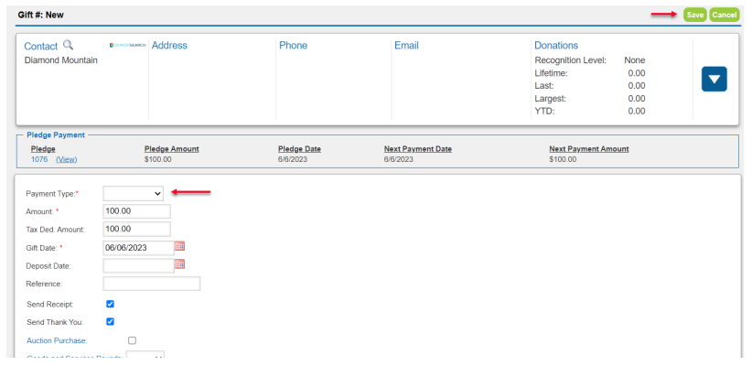This screenshot has height=365, width=752.
Task: Click the Phone heading
Action: pos(293,46)
